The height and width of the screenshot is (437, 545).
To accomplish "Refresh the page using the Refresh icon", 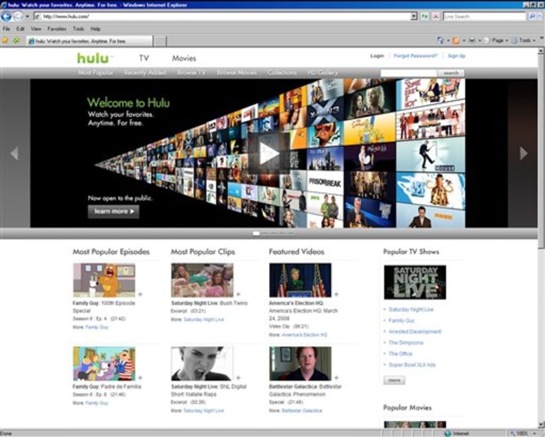I will (x=424, y=17).
